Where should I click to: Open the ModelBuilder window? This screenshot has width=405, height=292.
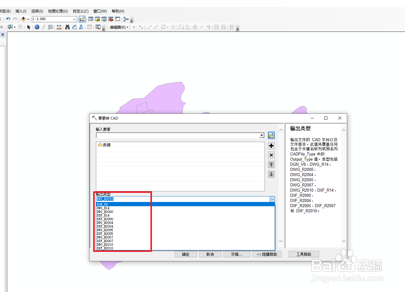click(x=126, y=19)
